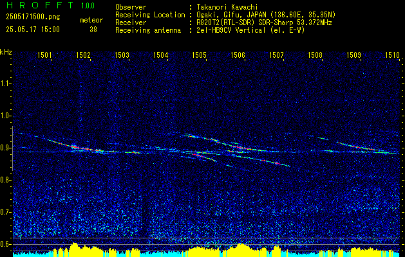The height and width of the screenshot is (257, 405).
Task: Click the 1503 time marker
Action: (122, 55)
